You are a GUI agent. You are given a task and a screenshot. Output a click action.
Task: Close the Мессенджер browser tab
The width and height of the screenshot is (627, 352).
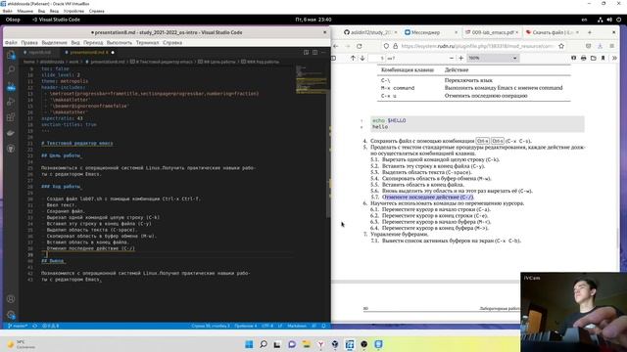click(x=456, y=32)
